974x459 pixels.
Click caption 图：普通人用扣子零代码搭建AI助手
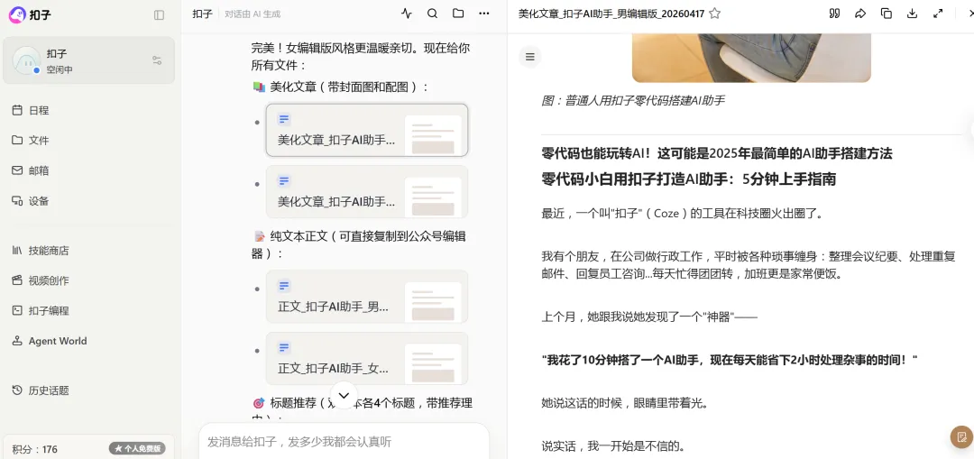coord(632,101)
